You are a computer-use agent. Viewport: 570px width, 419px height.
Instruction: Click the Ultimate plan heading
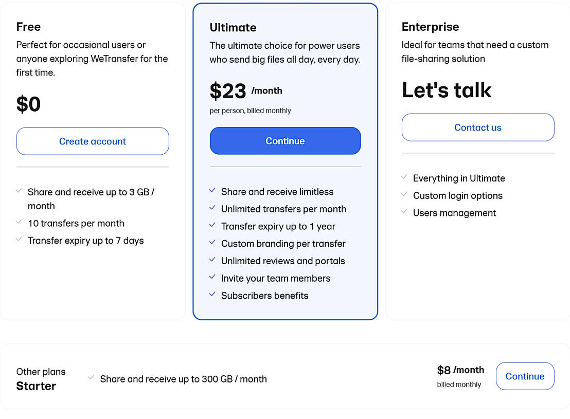(233, 28)
